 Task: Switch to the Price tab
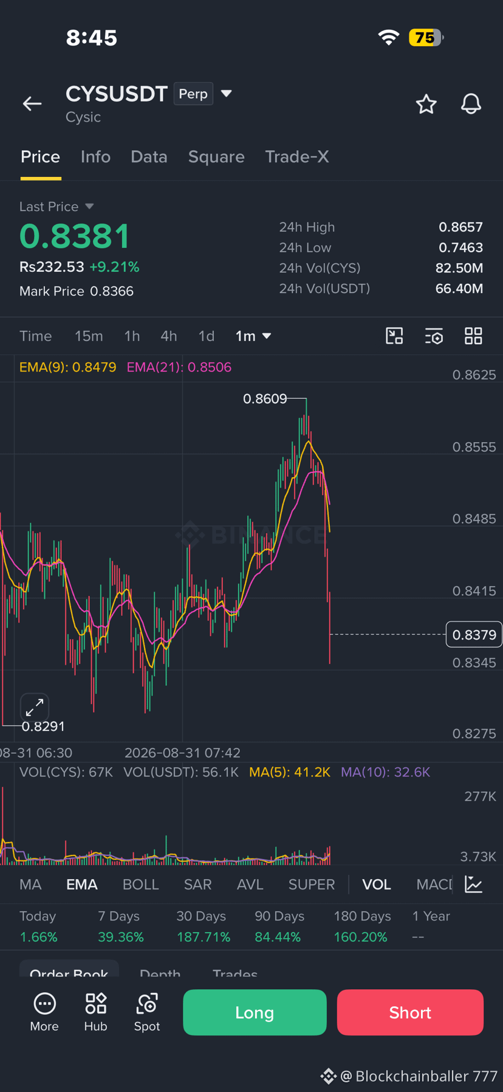point(41,157)
